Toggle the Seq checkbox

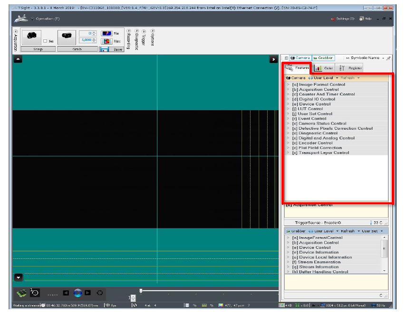click(x=45, y=41)
